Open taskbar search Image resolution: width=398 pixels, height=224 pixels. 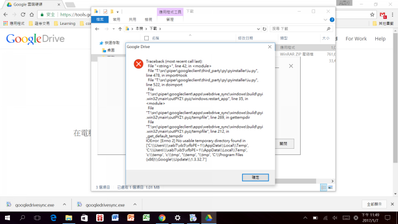[x=22, y=218]
